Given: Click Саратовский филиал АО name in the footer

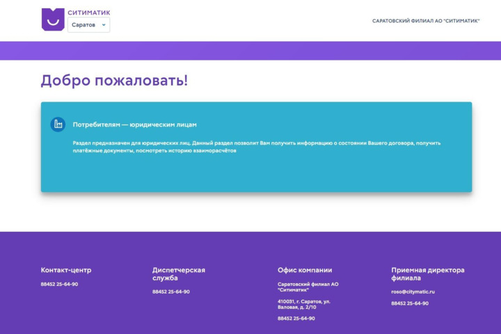Looking at the screenshot, I should [x=308, y=287].
